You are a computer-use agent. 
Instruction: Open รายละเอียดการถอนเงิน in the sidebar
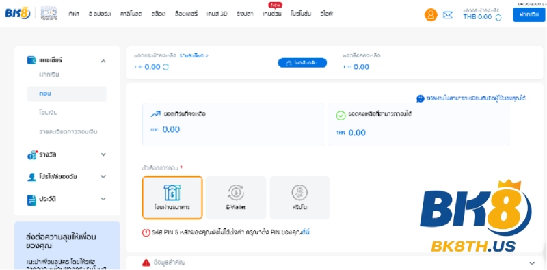coord(68,132)
